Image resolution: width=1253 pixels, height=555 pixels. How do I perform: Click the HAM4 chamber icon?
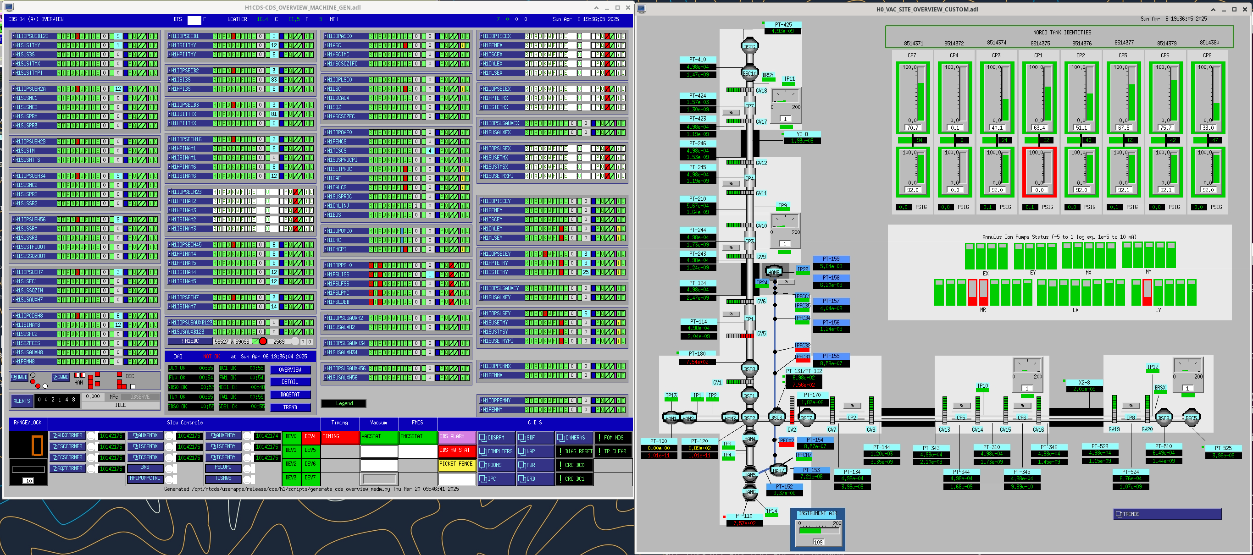coord(749,439)
